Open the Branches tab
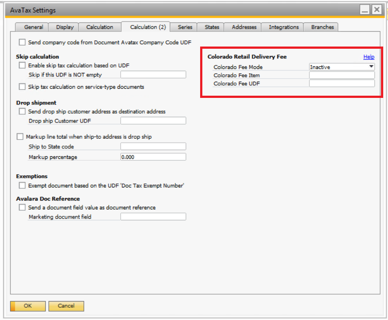The width and height of the screenshot is (388, 320). (321, 27)
